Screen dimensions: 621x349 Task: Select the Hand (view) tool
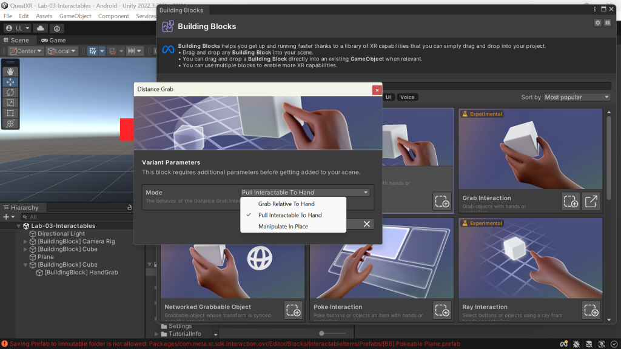click(10, 71)
